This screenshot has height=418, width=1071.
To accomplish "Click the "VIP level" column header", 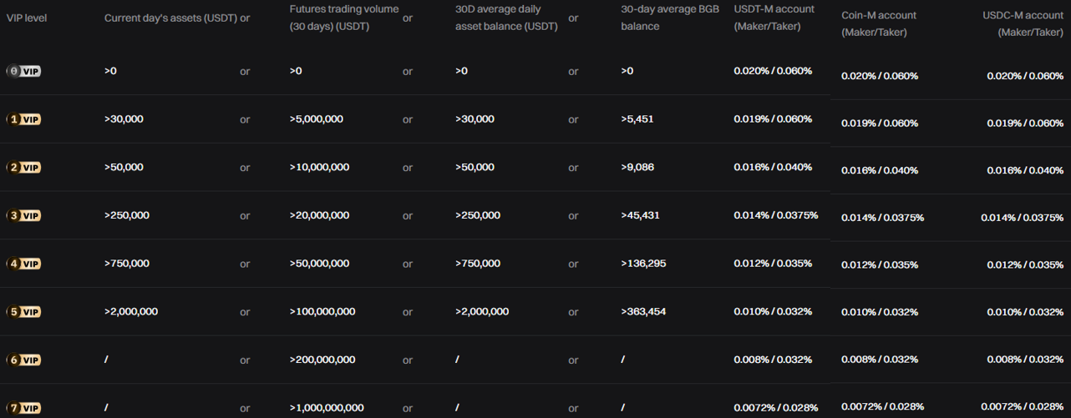I will [27, 18].
